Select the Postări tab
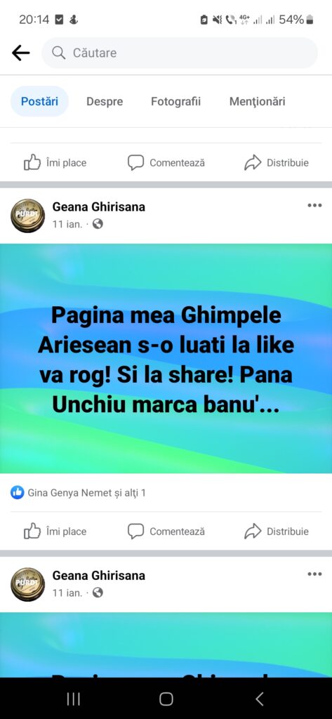This screenshot has width=332, height=719. 39,101
